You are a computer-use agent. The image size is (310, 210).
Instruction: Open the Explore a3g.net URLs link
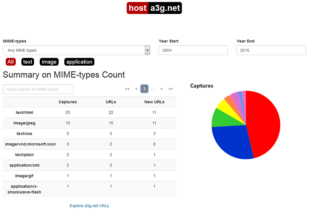coord(89,206)
